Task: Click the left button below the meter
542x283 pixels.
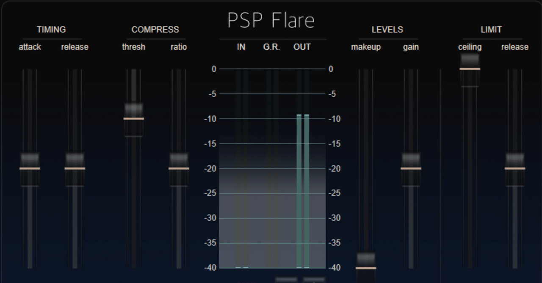Action: pyautogui.click(x=286, y=280)
